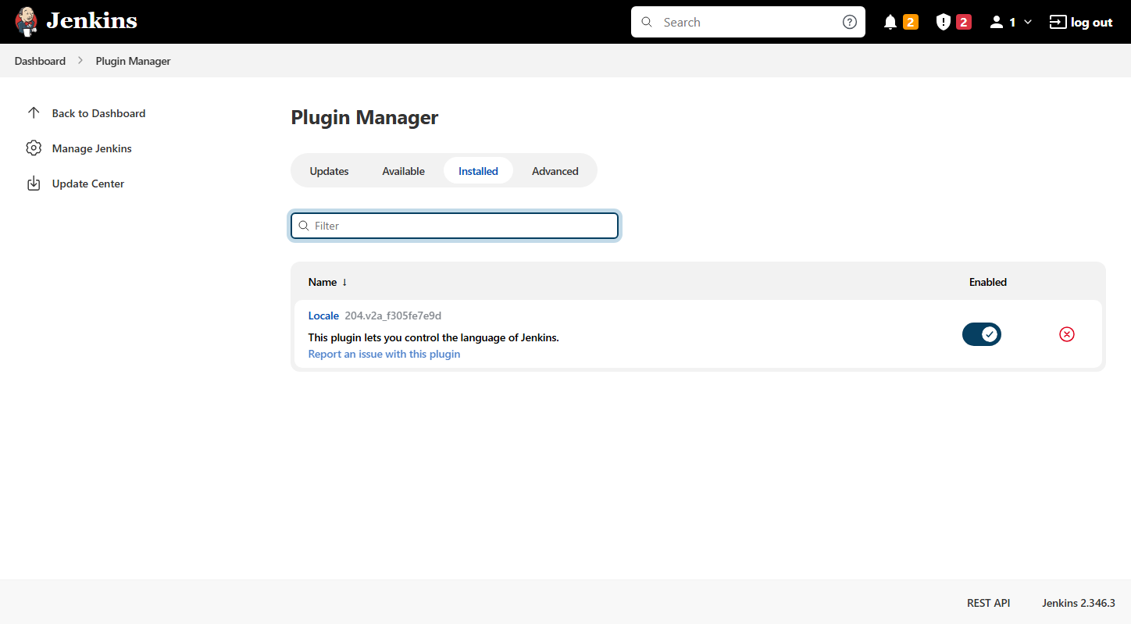Sort plugins by the Name column header
1131x624 pixels.
[327, 282]
